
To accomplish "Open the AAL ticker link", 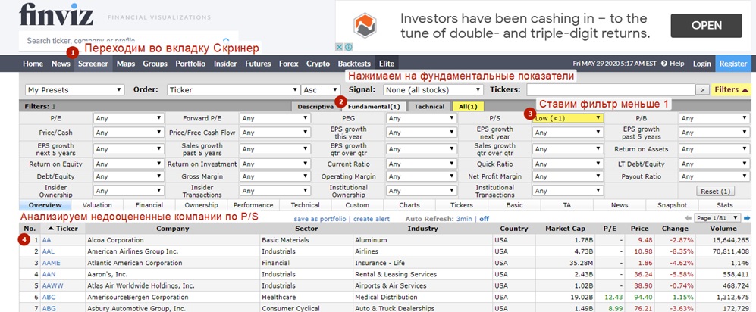I will 49,251.
